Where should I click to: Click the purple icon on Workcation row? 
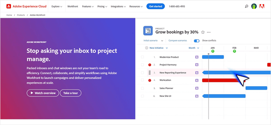point(197,80)
